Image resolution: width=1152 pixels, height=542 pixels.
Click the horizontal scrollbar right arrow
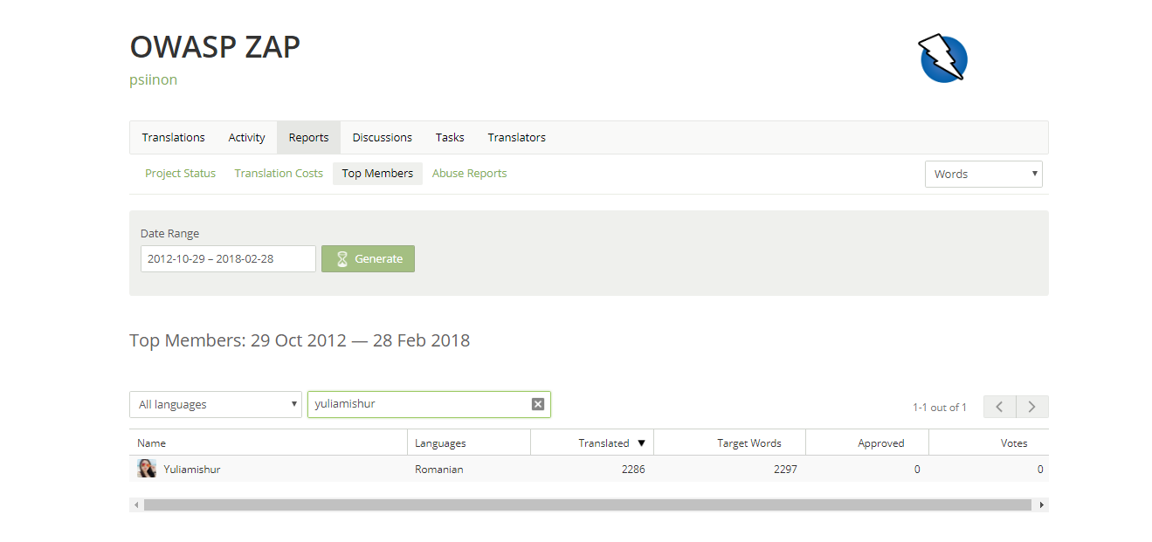1041,504
